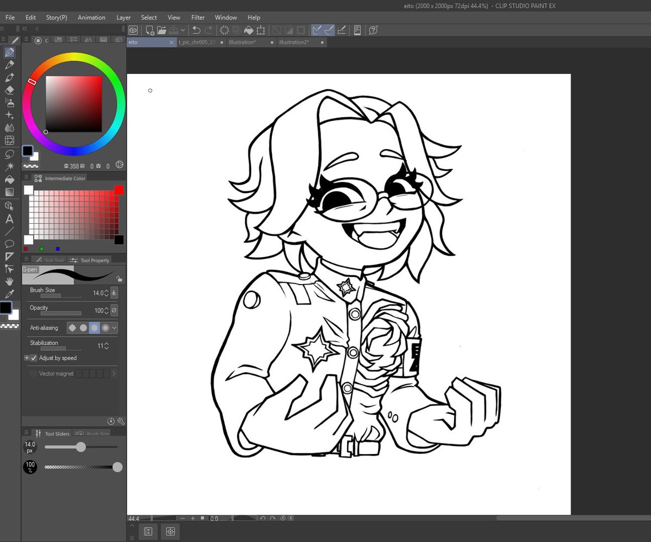Image resolution: width=651 pixels, height=542 pixels.
Task: Select the Lasso selection tool
Action: coord(9,154)
